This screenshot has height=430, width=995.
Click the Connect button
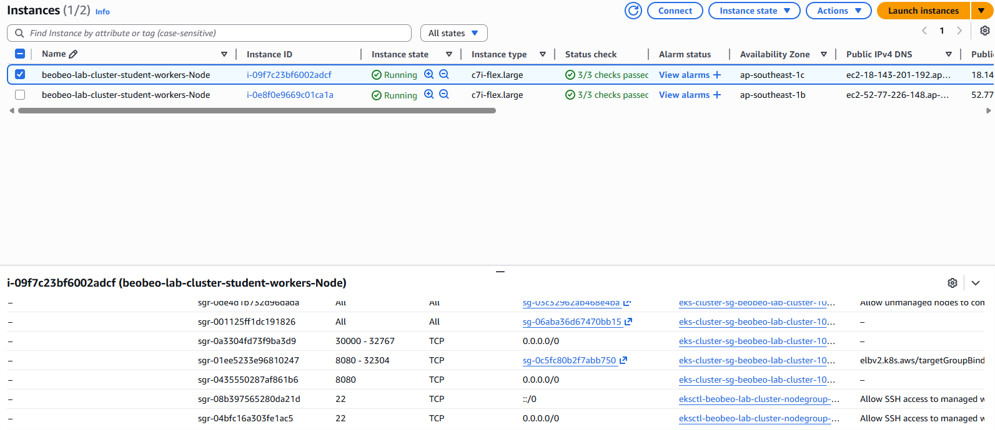coord(675,11)
